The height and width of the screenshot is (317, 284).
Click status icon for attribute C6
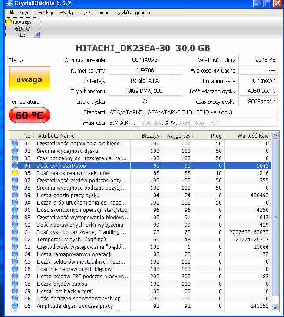(x=15, y=269)
